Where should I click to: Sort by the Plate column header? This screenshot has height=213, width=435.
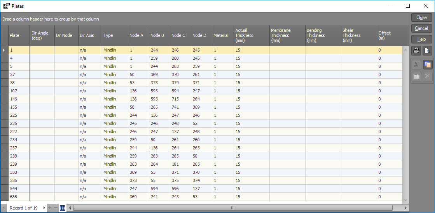coord(19,35)
